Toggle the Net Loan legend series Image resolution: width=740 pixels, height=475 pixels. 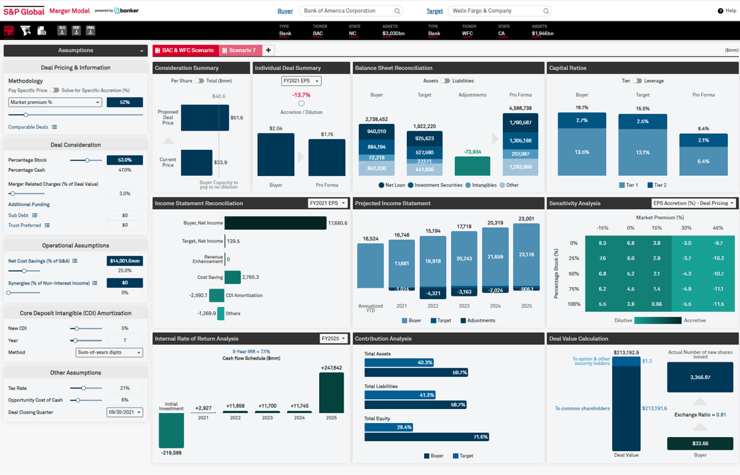pyautogui.click(x=392, y=185)
